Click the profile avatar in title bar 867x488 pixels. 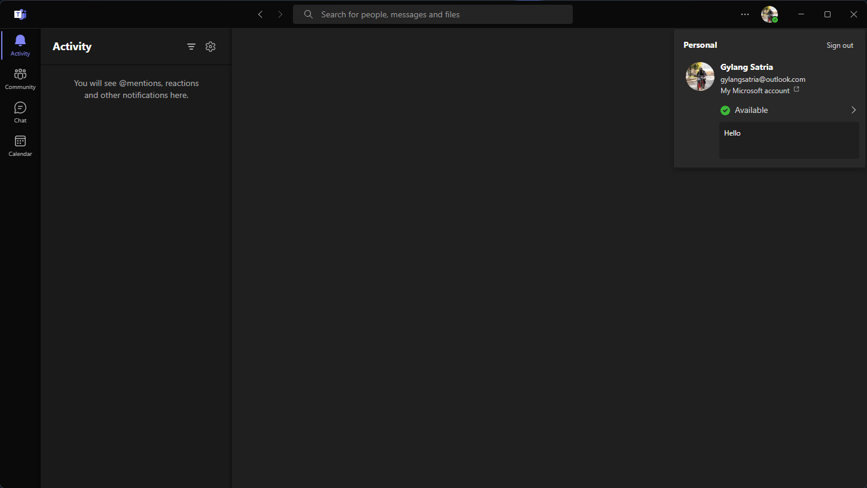(770, 14)
